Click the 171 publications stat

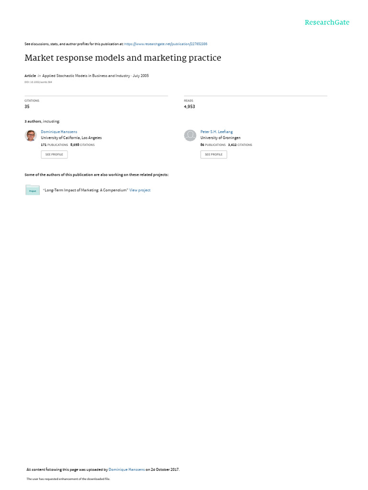click(x=55, y=145)
